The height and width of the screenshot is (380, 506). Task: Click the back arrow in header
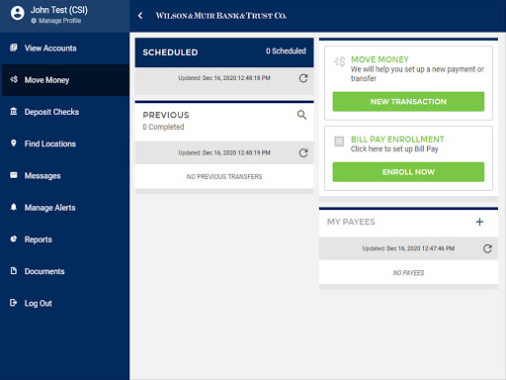pos(140,16)
